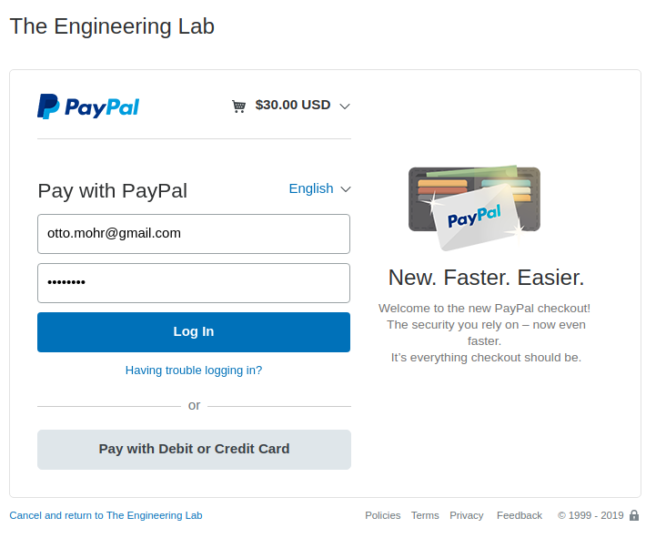Click the shopping cart icon
Image resolution: width=656 pixels, height=538 pixels.
pos(239,106)
